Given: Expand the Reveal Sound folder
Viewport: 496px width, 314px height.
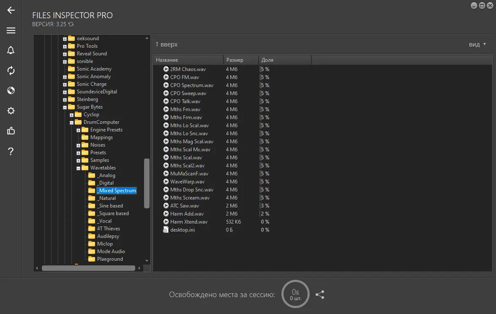Looking at the screenshot, I should [65, 54].
